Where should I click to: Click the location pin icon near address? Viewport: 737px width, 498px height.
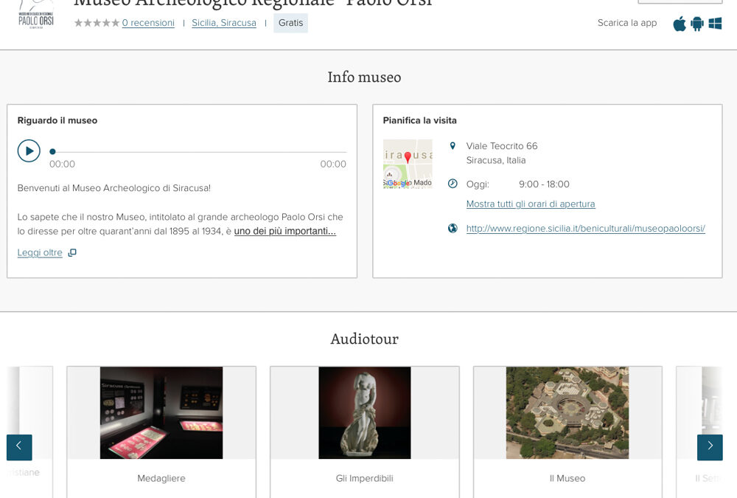point(453,146)
